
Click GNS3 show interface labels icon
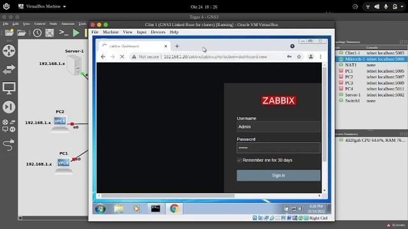point(50,32)
